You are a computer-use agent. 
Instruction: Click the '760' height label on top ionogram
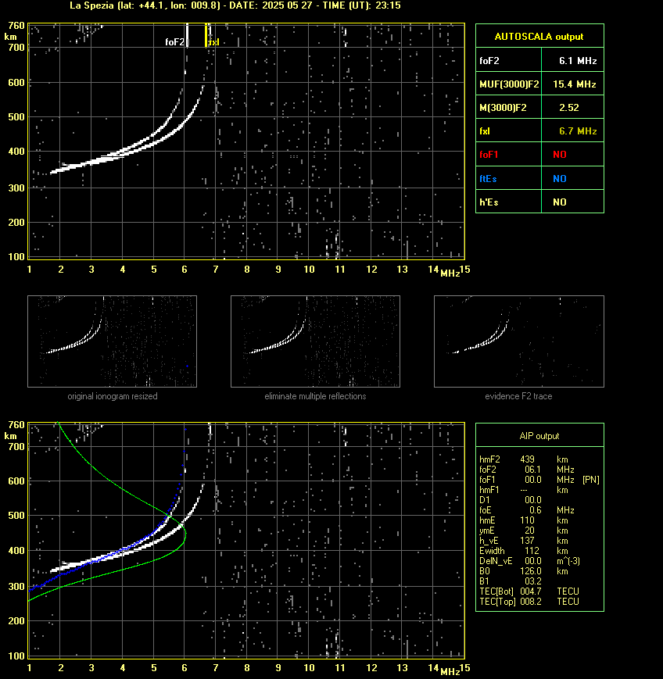coord(16,26)
